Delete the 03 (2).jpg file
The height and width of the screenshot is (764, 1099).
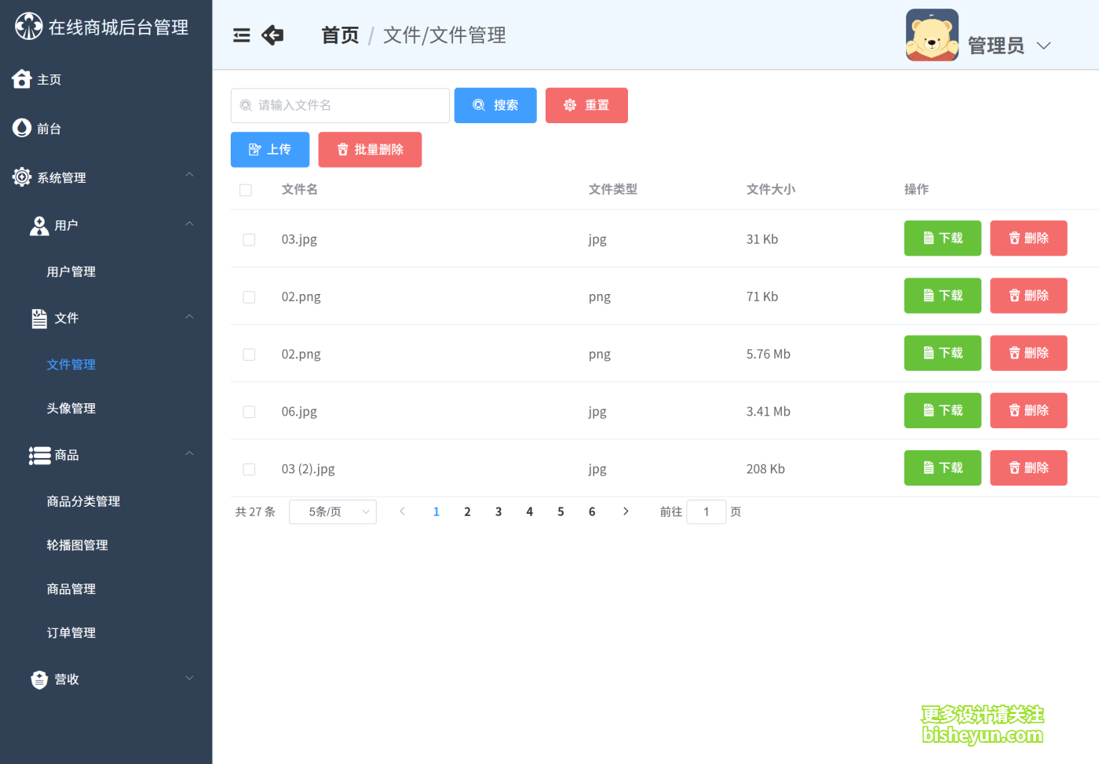pyautogui.click(x=1028, y=467)
